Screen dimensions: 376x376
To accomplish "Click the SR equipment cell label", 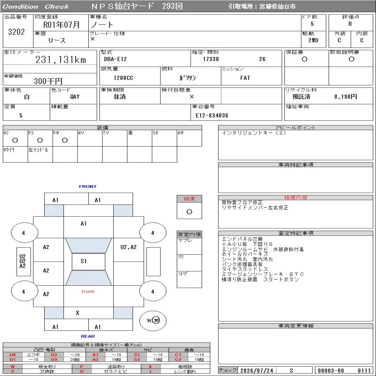I will [x=156, y=133].
